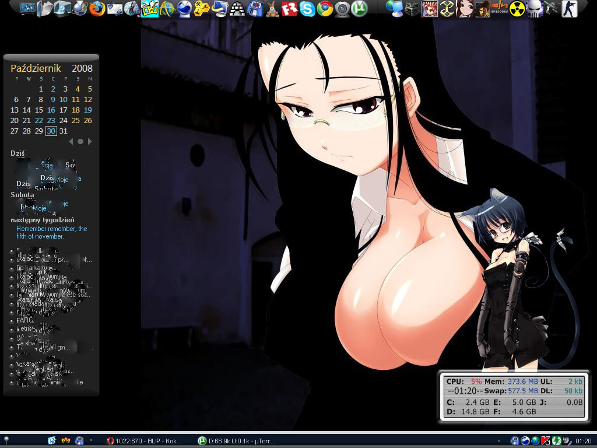Open the FR red icon in dock
This screenshot has width=597, height=448.
pyautogui.click(x=290, y=9)
